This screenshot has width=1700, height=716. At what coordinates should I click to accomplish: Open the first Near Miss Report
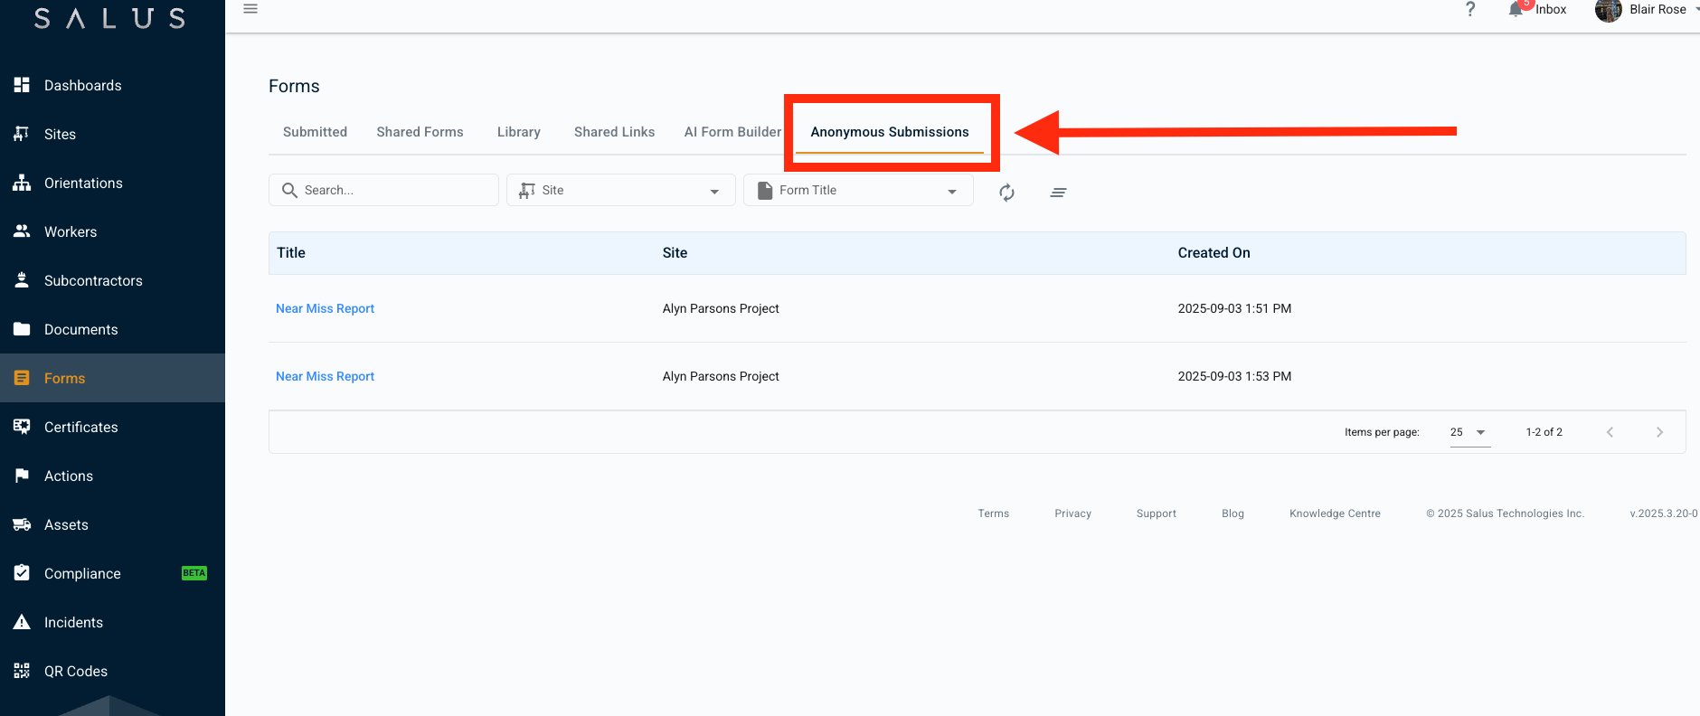click(325, 308)
